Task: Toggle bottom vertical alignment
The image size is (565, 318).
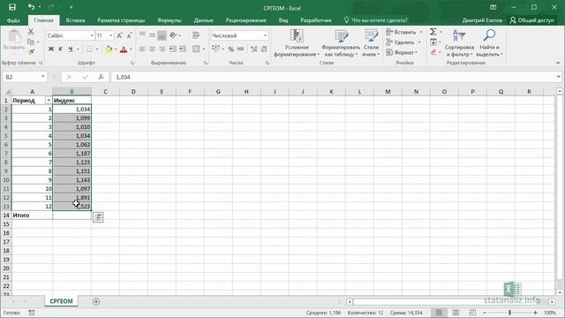Action: 162,35
